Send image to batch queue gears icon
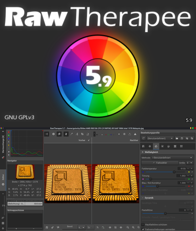This screenshot has height=231, width=196. click(52, 227)
